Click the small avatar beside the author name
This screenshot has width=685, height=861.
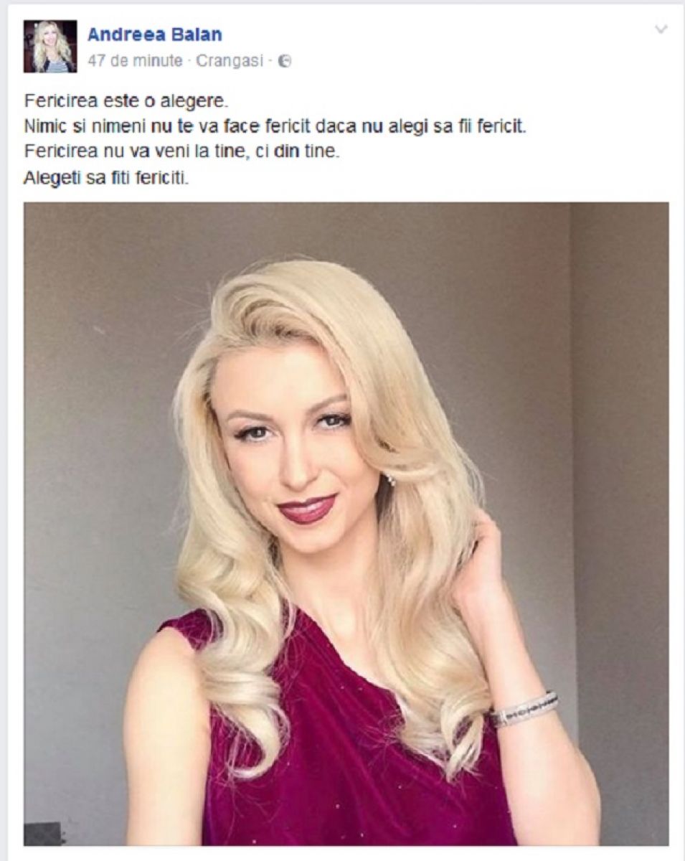coord(50,46)
